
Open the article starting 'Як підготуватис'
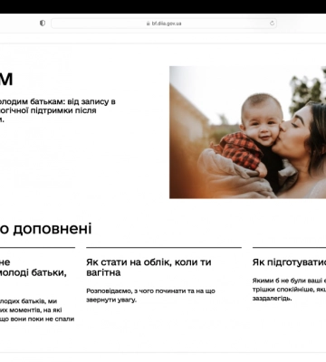289,262
